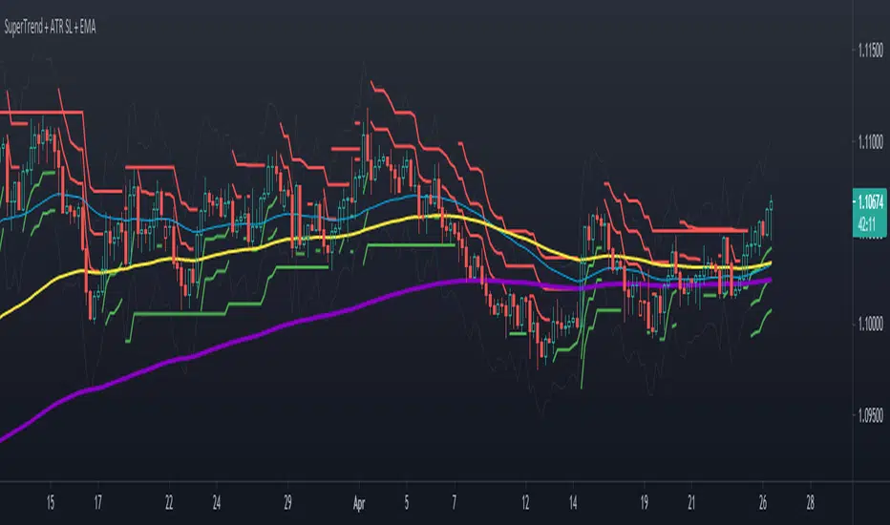Select the 1.10000 price level label
The image size is (890, 525).
pyautogui.click(x=870, y=325)
